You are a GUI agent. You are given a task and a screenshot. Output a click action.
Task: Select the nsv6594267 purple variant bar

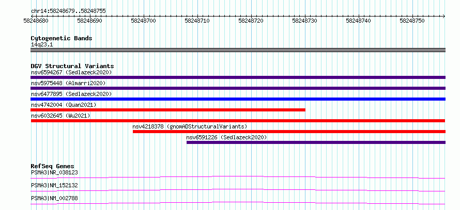[238, 77]
